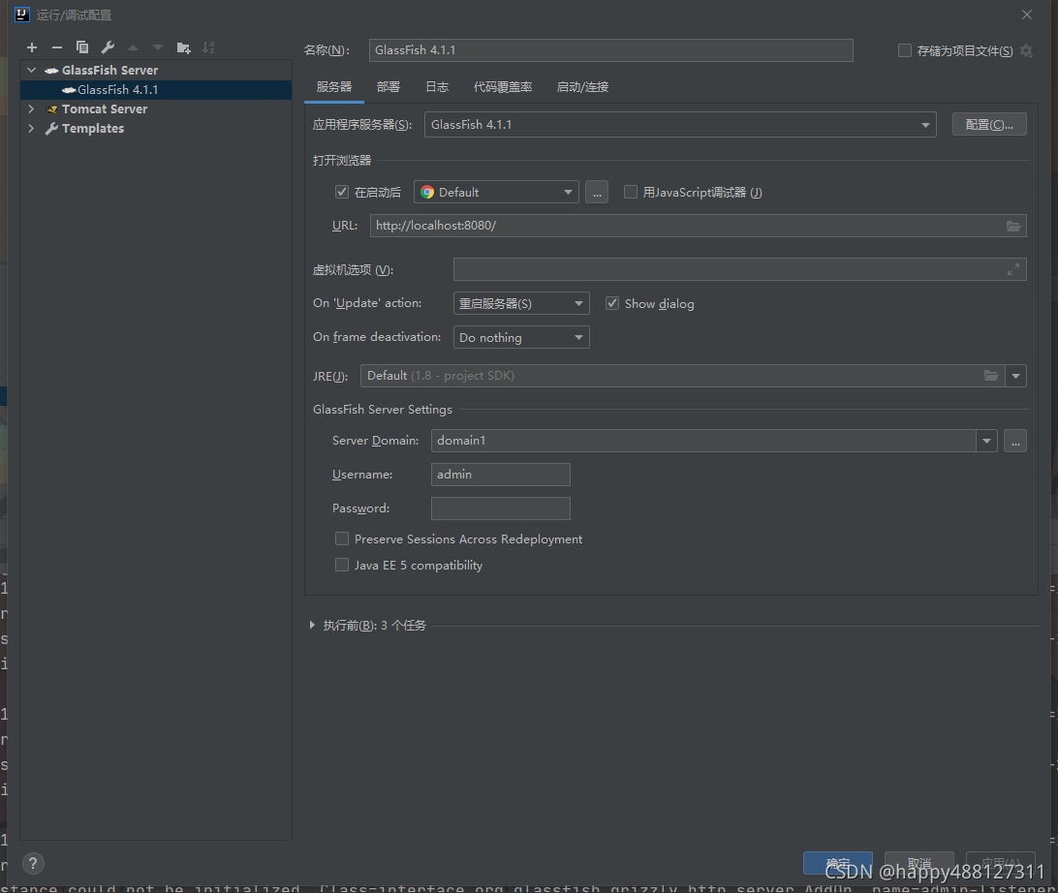Open the help question mark button

click(33, 863)
